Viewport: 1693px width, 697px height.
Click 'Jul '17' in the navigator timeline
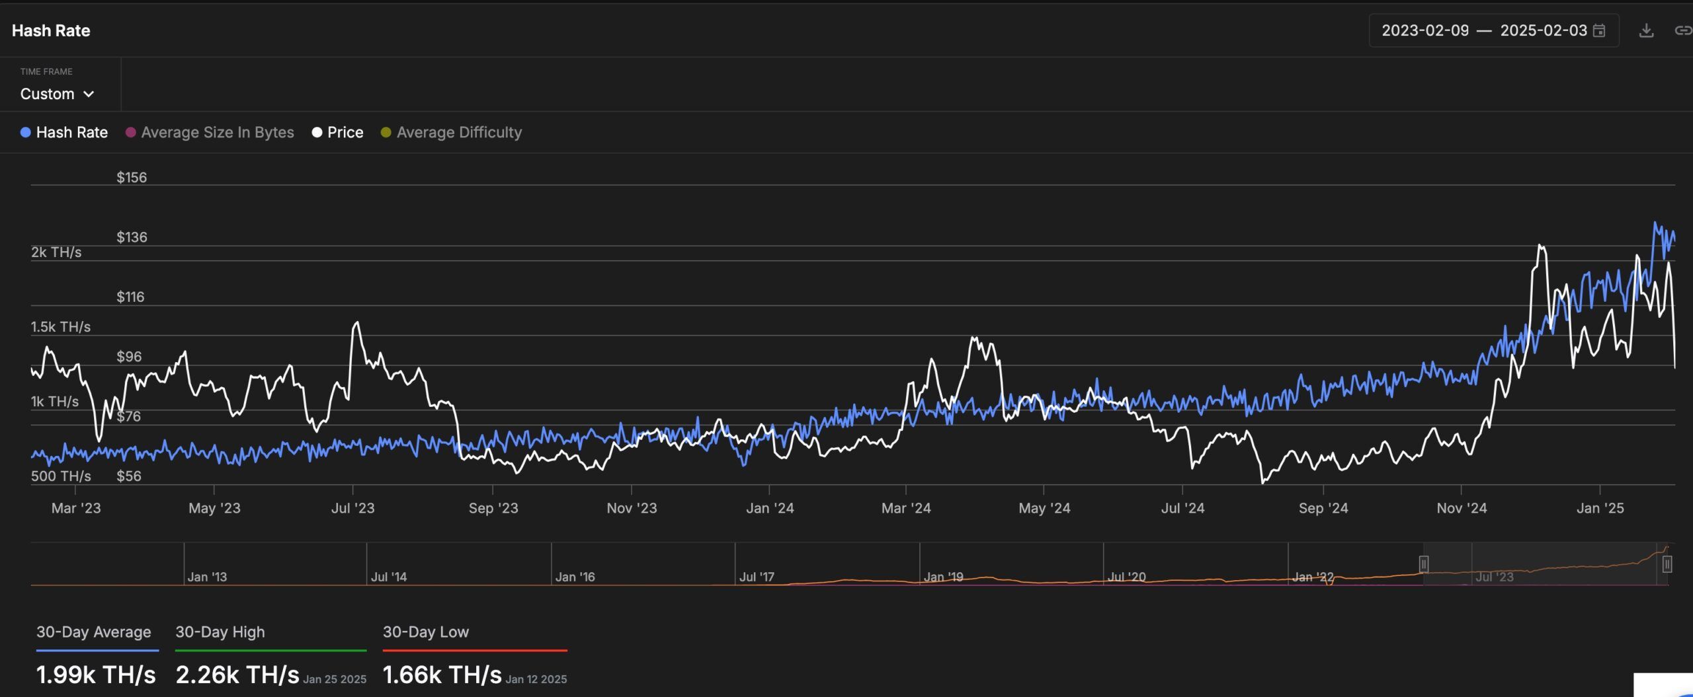[x=757, y=577]
